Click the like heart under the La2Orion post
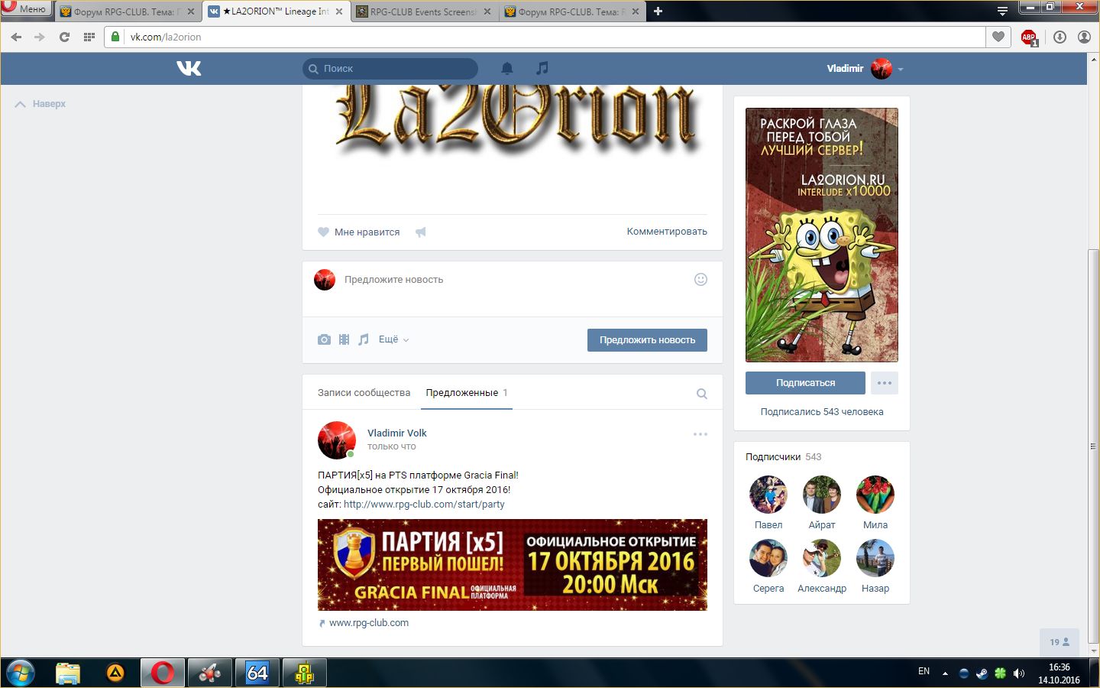The image size is (1100, 688). coord(323,232)
